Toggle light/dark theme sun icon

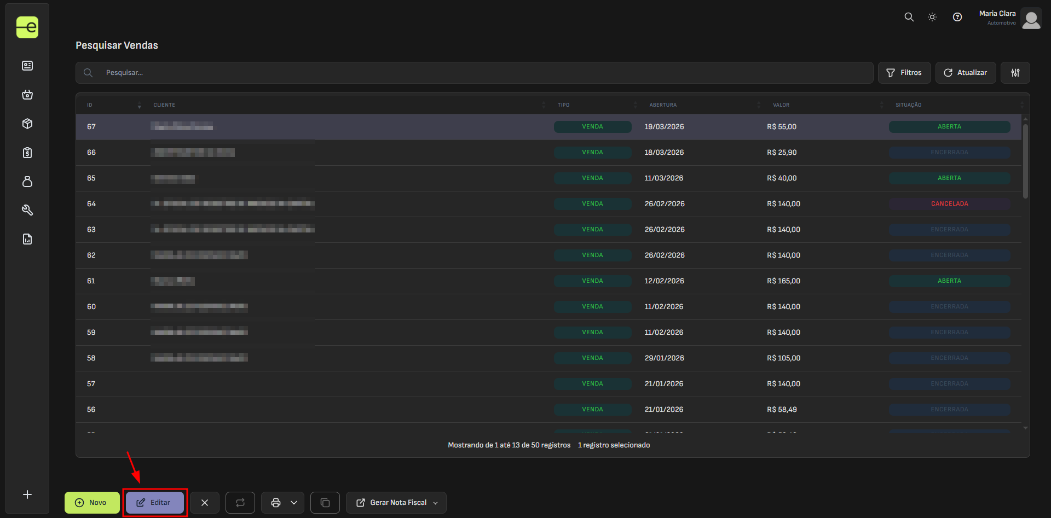pyautogui.click(x=932, y=17)
